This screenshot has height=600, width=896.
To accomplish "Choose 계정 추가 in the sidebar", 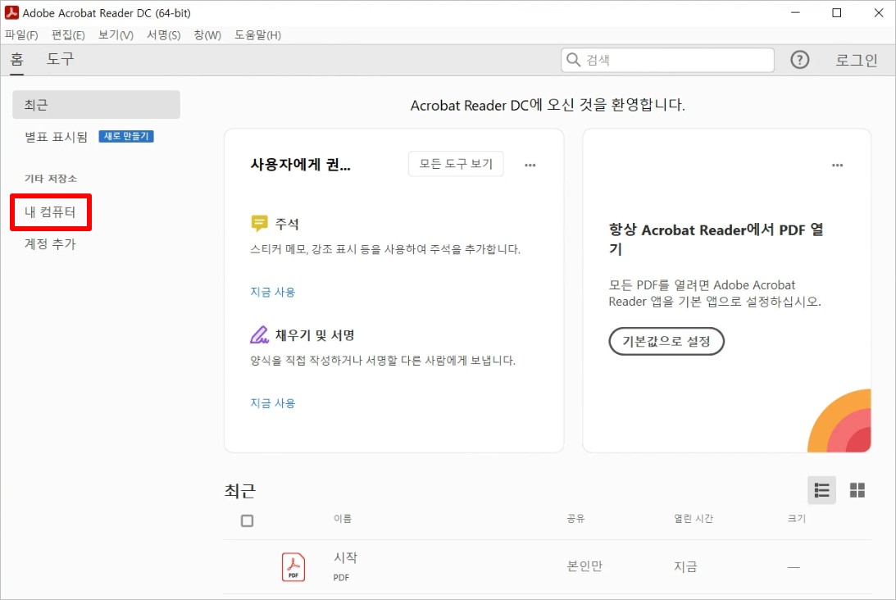I will coord(50,244).
